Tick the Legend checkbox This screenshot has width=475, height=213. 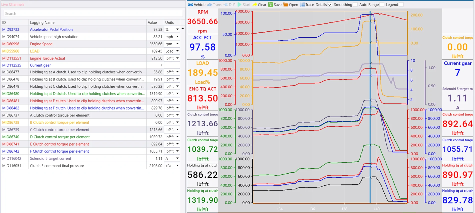(401, 4)
